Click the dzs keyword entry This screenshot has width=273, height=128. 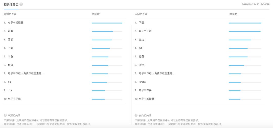tap(10, 90)
